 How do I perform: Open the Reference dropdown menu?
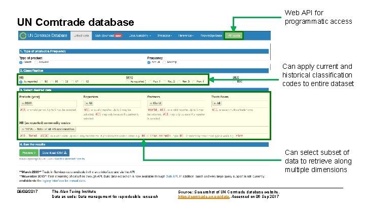pos(186,35)
